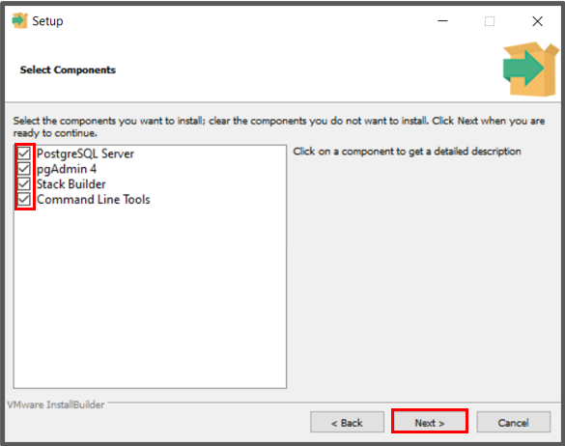Go back with the Back button
565x446 pixels.
pos(347,422)
